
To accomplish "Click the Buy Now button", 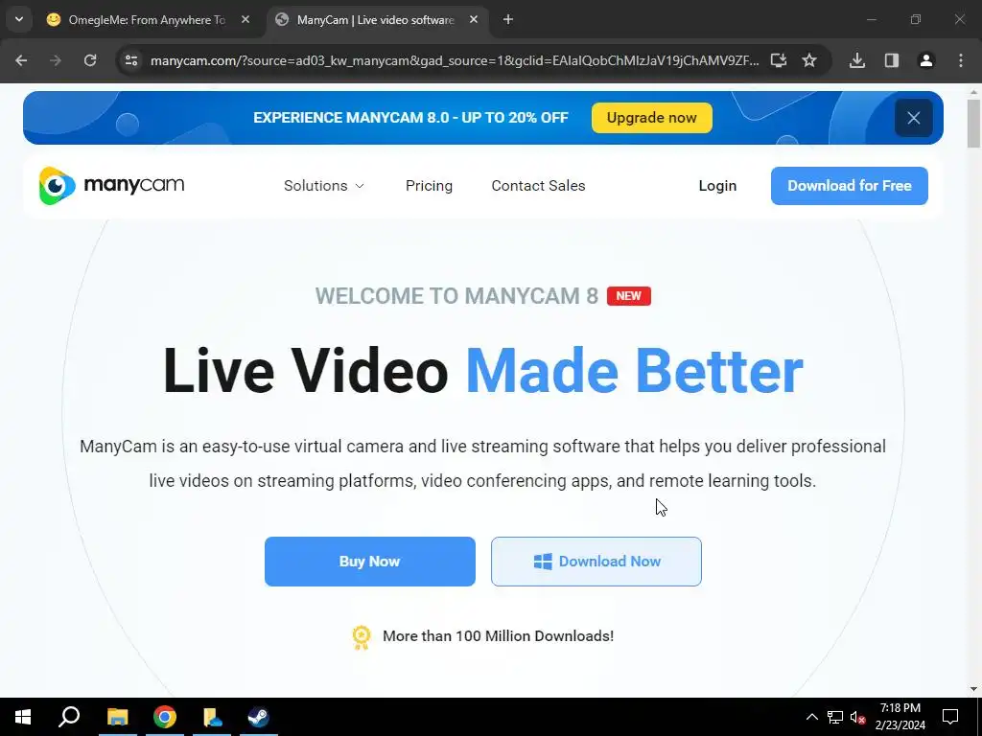I will pyautogui.click(x=369, y=562).
